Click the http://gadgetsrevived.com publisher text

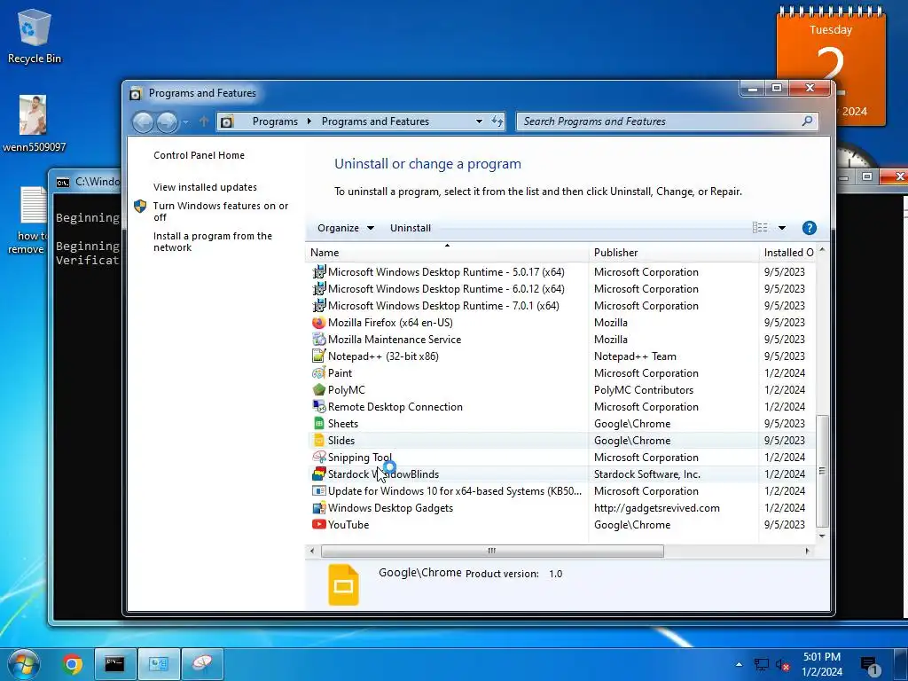pyautogui.click(x=657, y=508)
